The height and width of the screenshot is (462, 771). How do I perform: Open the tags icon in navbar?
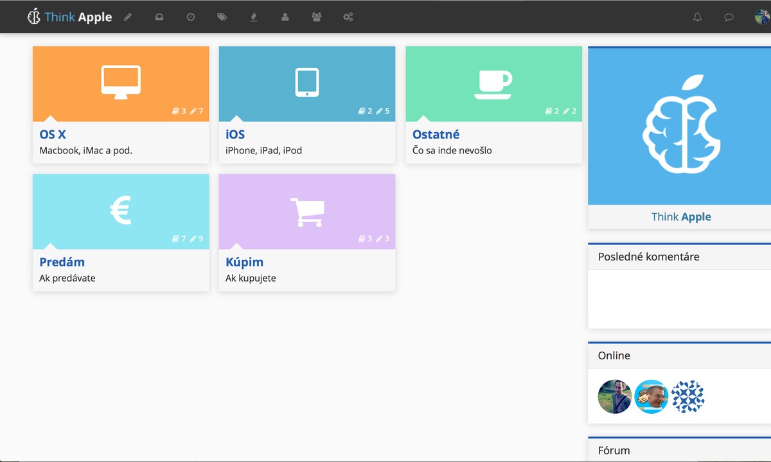222,17
